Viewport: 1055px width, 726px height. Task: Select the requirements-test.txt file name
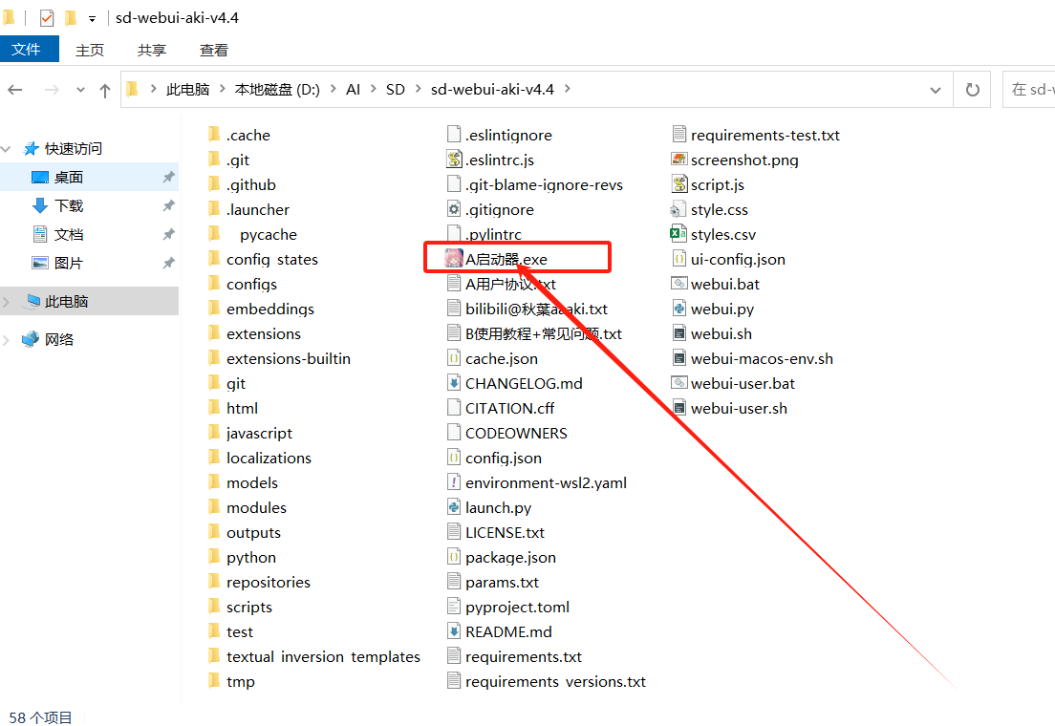pos(765,136)
